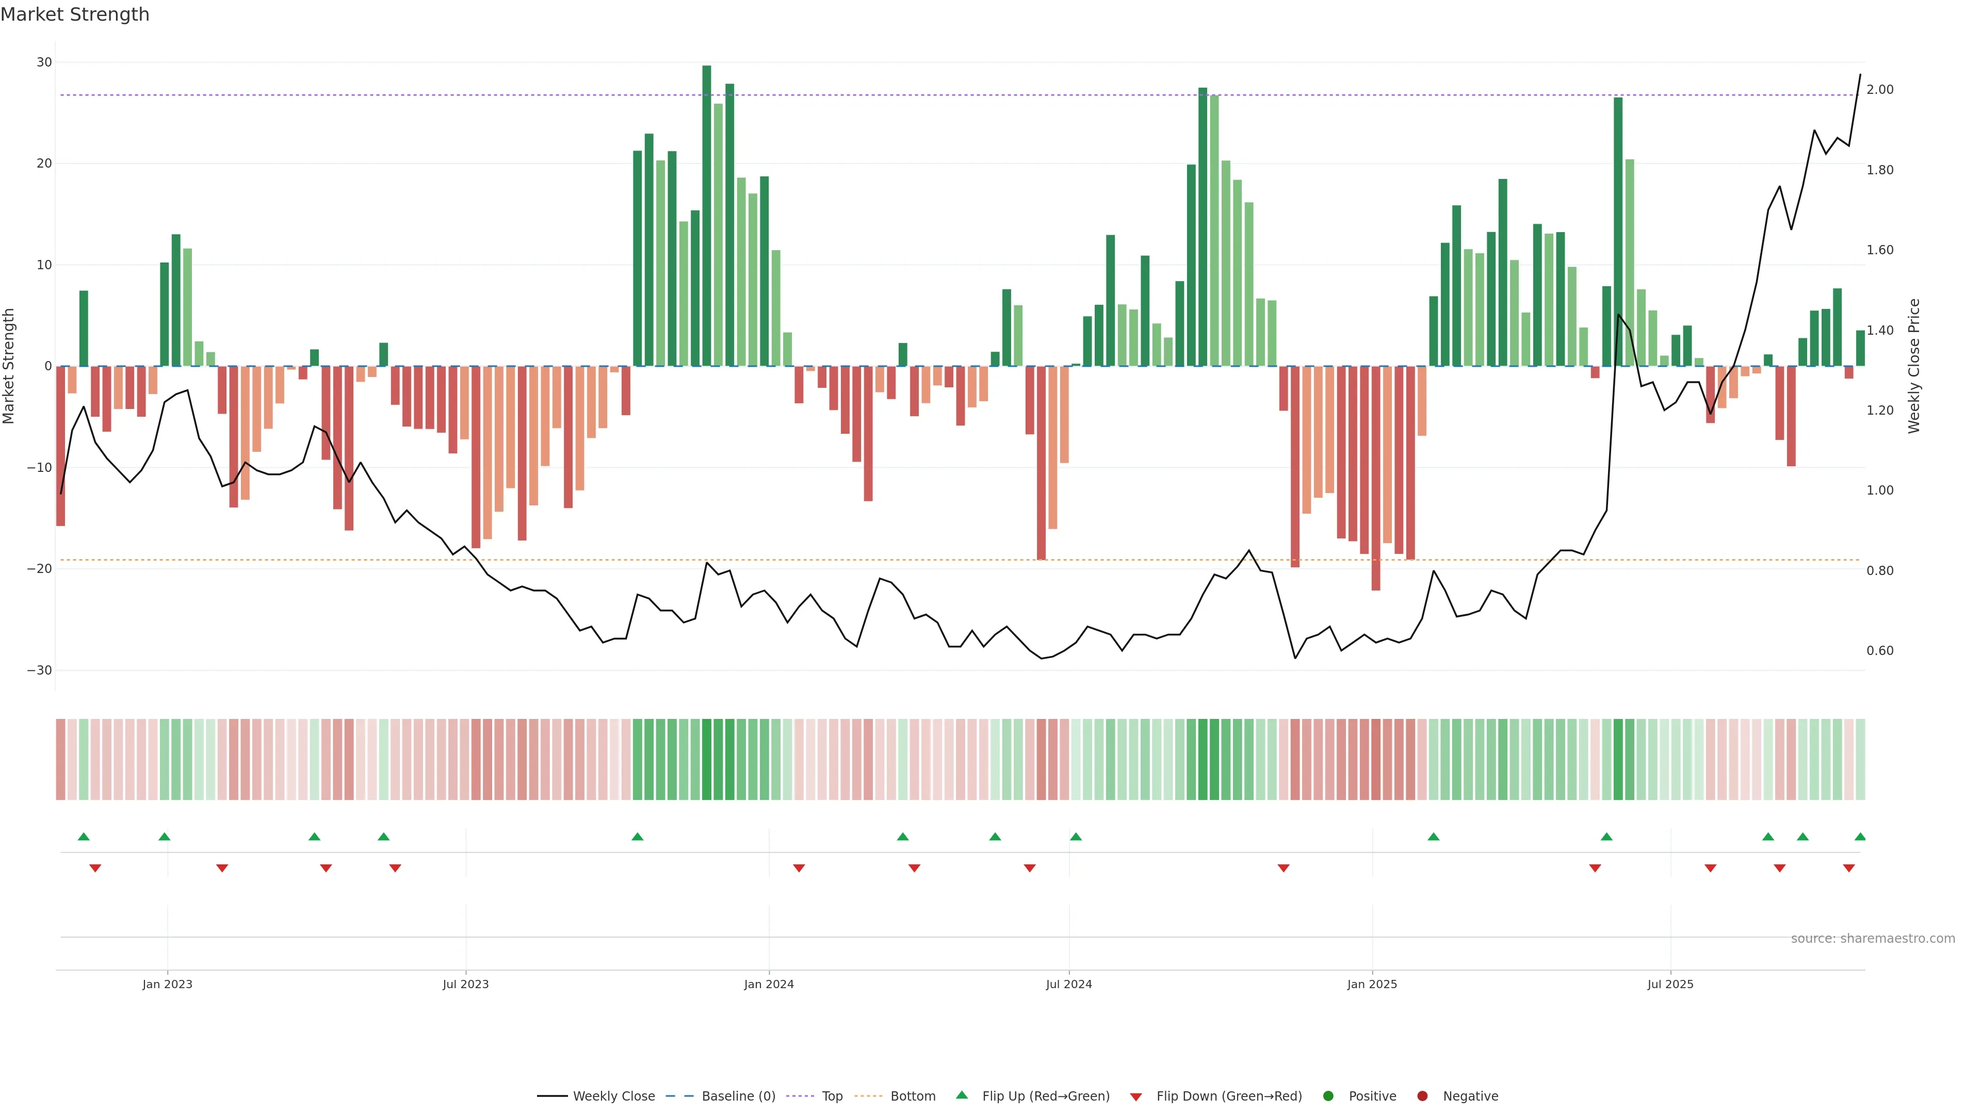Click the darkest green heat strip cell

[707, 760]
